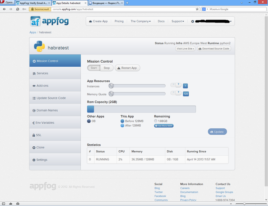
Task: Open the Twitter footer link
Action: (x=158, y=192)
